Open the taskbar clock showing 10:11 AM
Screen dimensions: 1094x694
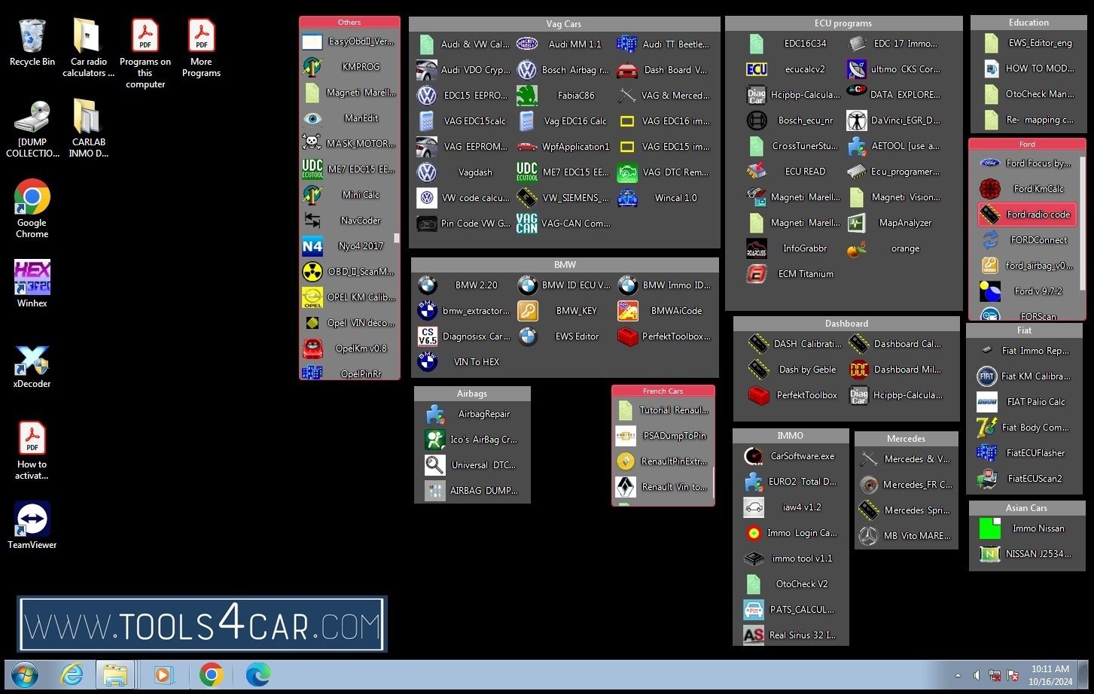point(1050,674)
